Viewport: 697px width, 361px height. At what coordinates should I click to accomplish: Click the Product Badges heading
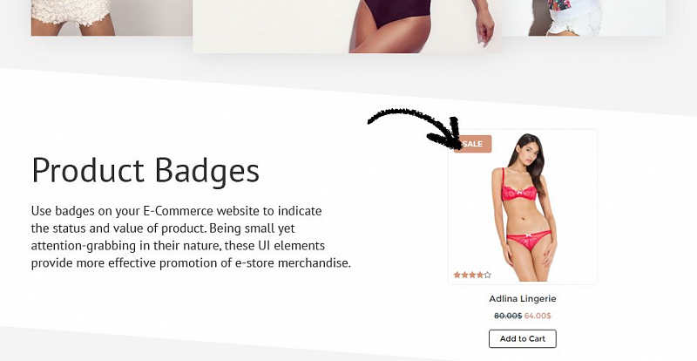click(145, 171)
